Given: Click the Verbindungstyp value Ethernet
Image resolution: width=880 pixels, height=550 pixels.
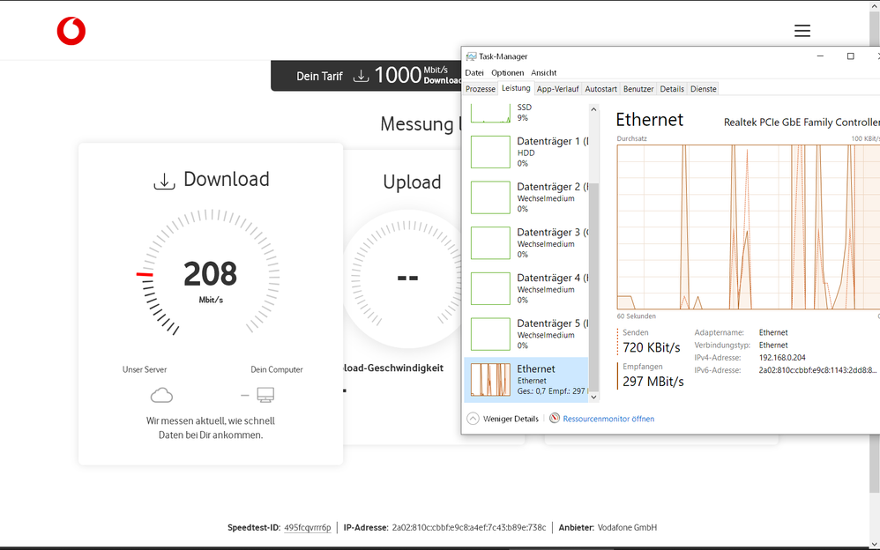Looking at the screenshot, I should (773, 346).
